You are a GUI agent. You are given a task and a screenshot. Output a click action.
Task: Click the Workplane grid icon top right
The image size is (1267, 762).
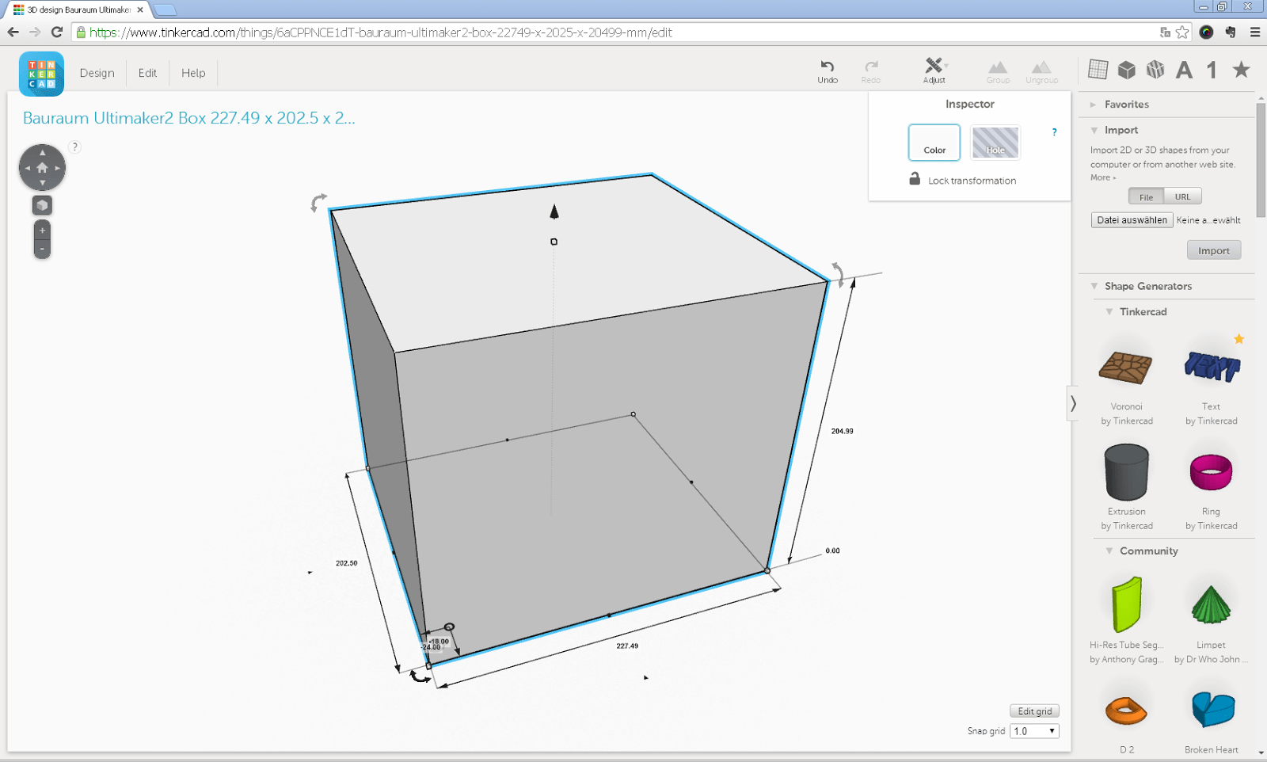(x=1098, y=70)
